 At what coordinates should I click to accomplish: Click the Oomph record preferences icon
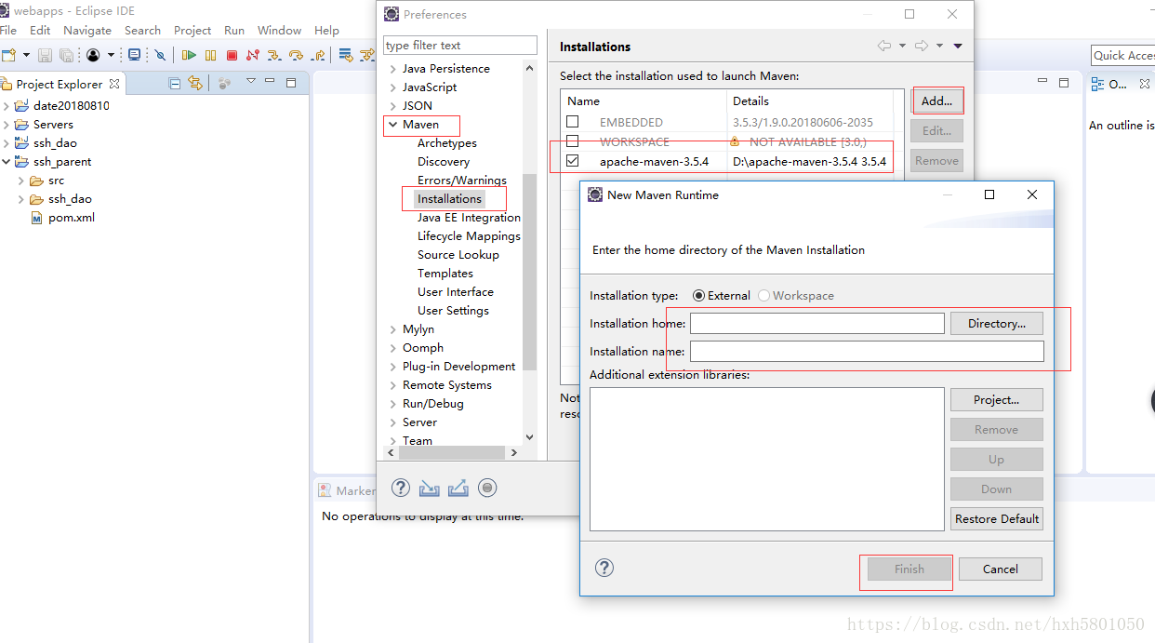click(x=487, y=488)
